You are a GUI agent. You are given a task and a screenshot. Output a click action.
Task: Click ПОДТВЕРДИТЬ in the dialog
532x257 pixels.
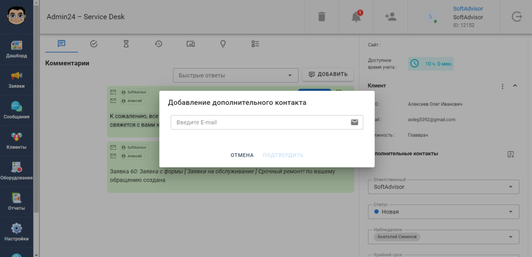pyautogui.click(x=283, y=155)
